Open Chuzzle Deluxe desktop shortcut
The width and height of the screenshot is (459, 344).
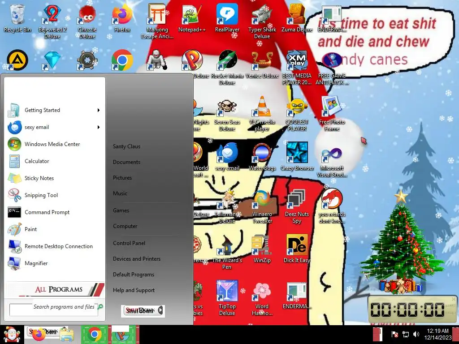pyautogui.click(x=87, y=21)
